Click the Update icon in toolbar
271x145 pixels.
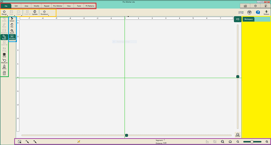[35, 12]
